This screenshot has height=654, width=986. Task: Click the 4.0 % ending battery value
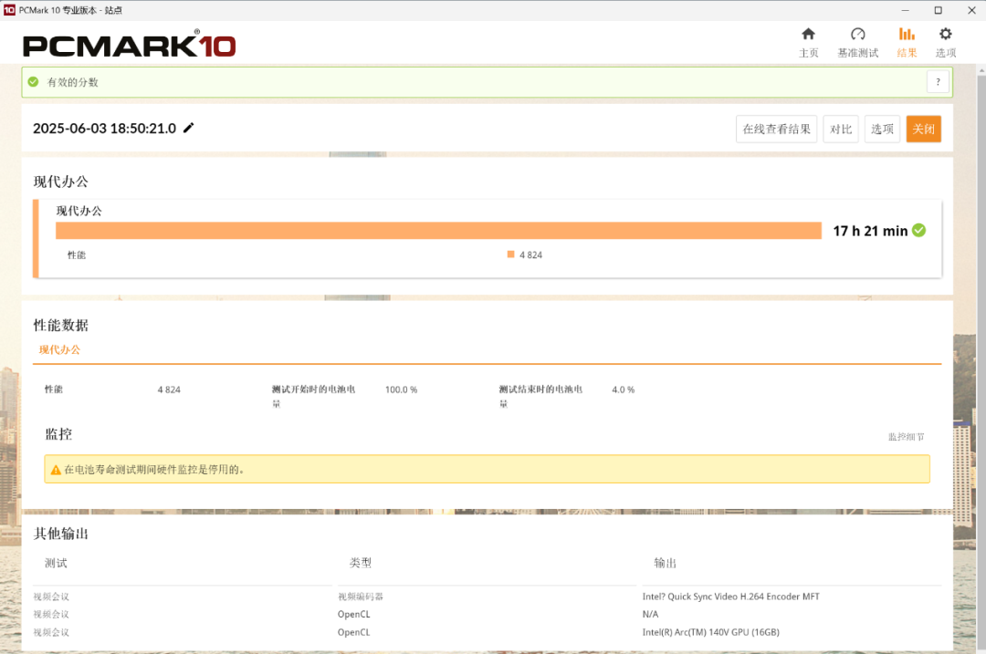pos(624,389)
